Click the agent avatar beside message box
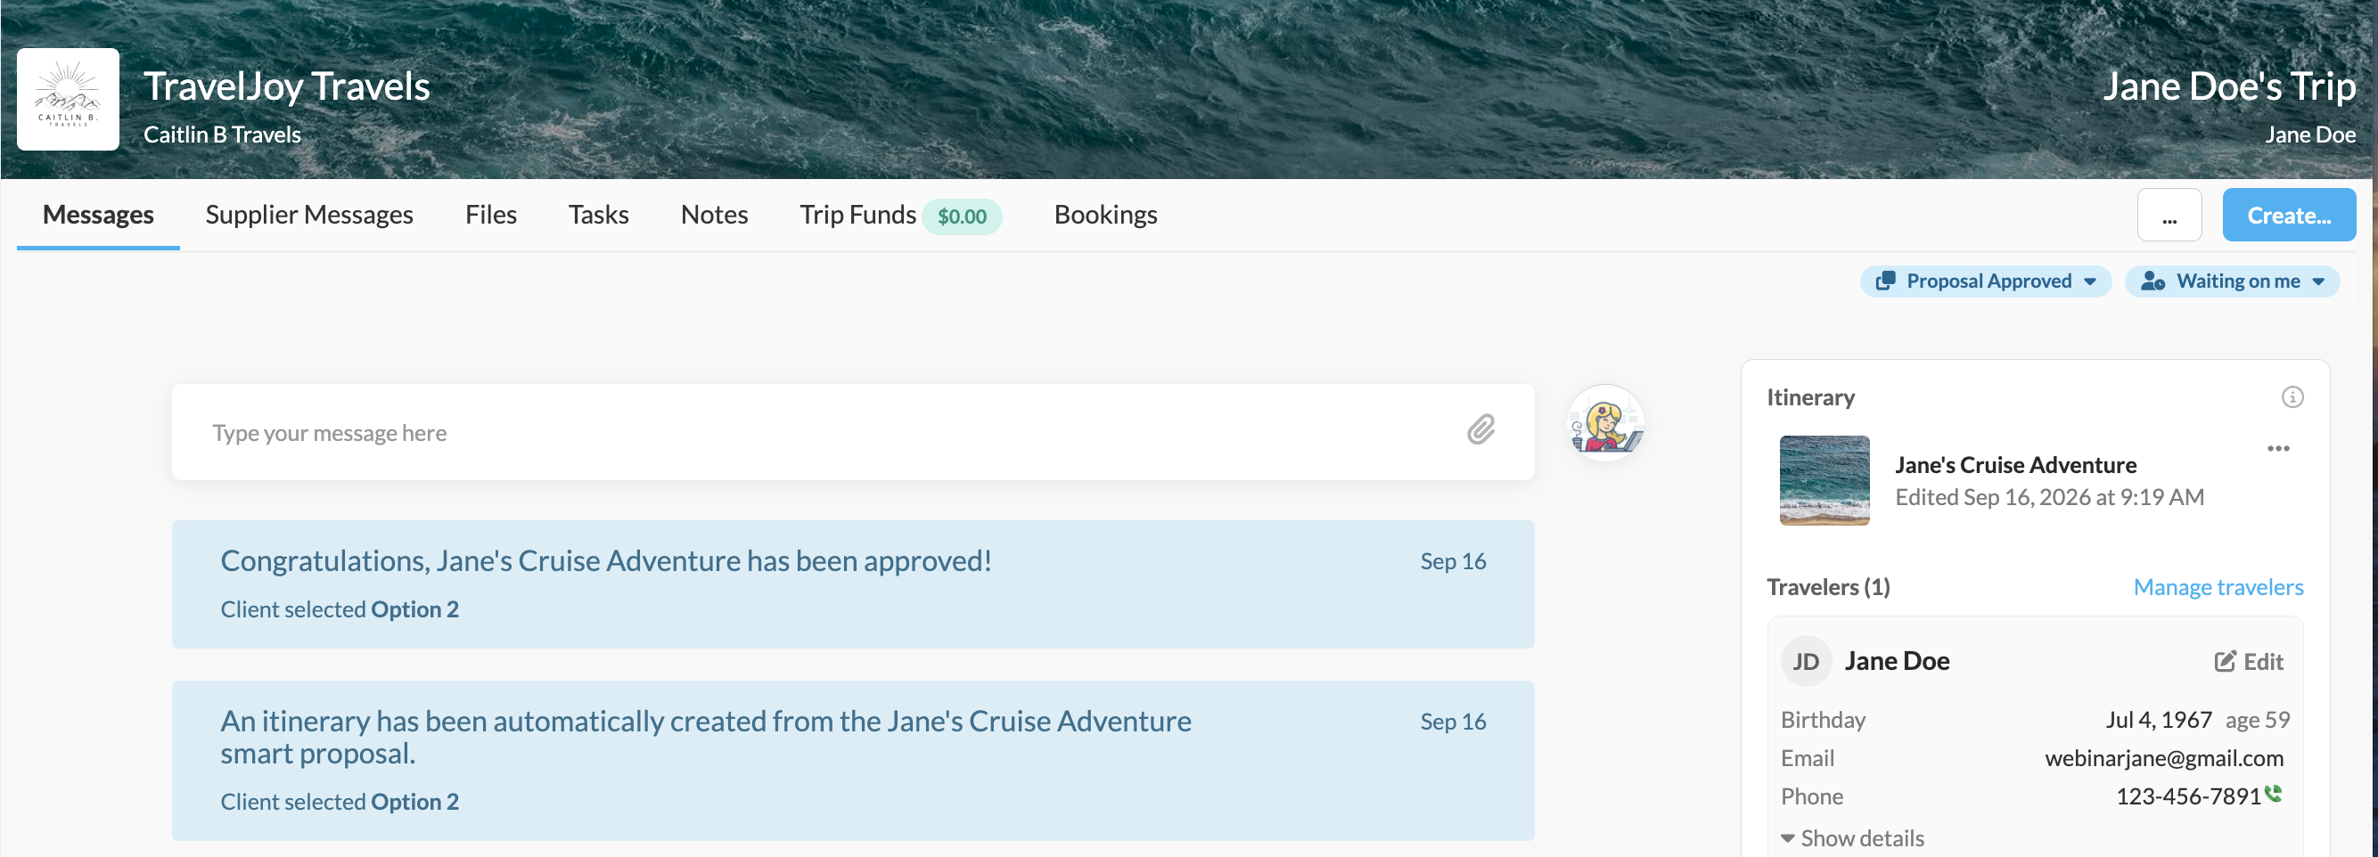2378x857 pixels. (x=1605, y=423)
